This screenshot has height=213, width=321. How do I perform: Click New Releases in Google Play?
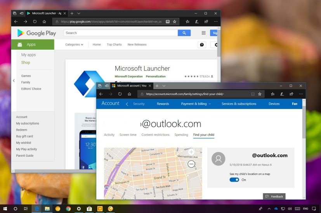click(137, 44)
